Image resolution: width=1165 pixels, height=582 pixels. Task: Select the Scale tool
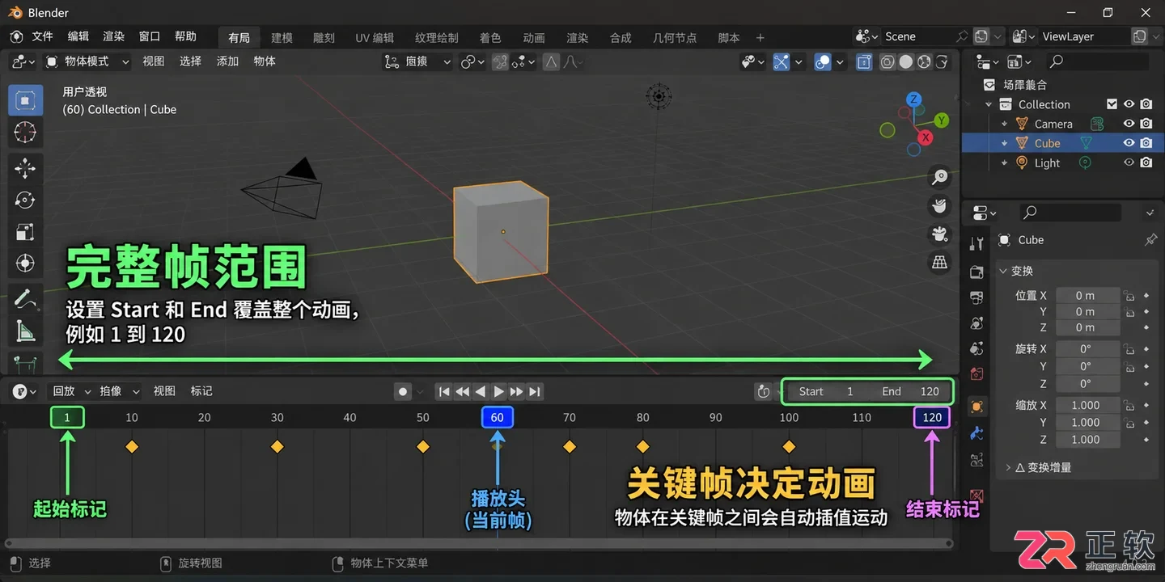[x=25, y=232]
